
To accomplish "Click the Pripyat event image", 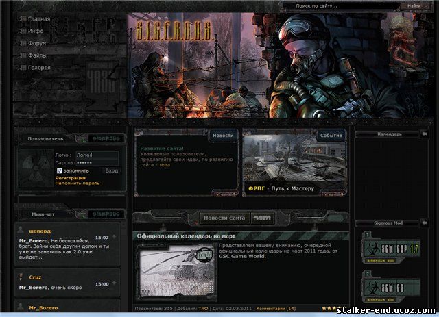I will (x=294, y=158).
